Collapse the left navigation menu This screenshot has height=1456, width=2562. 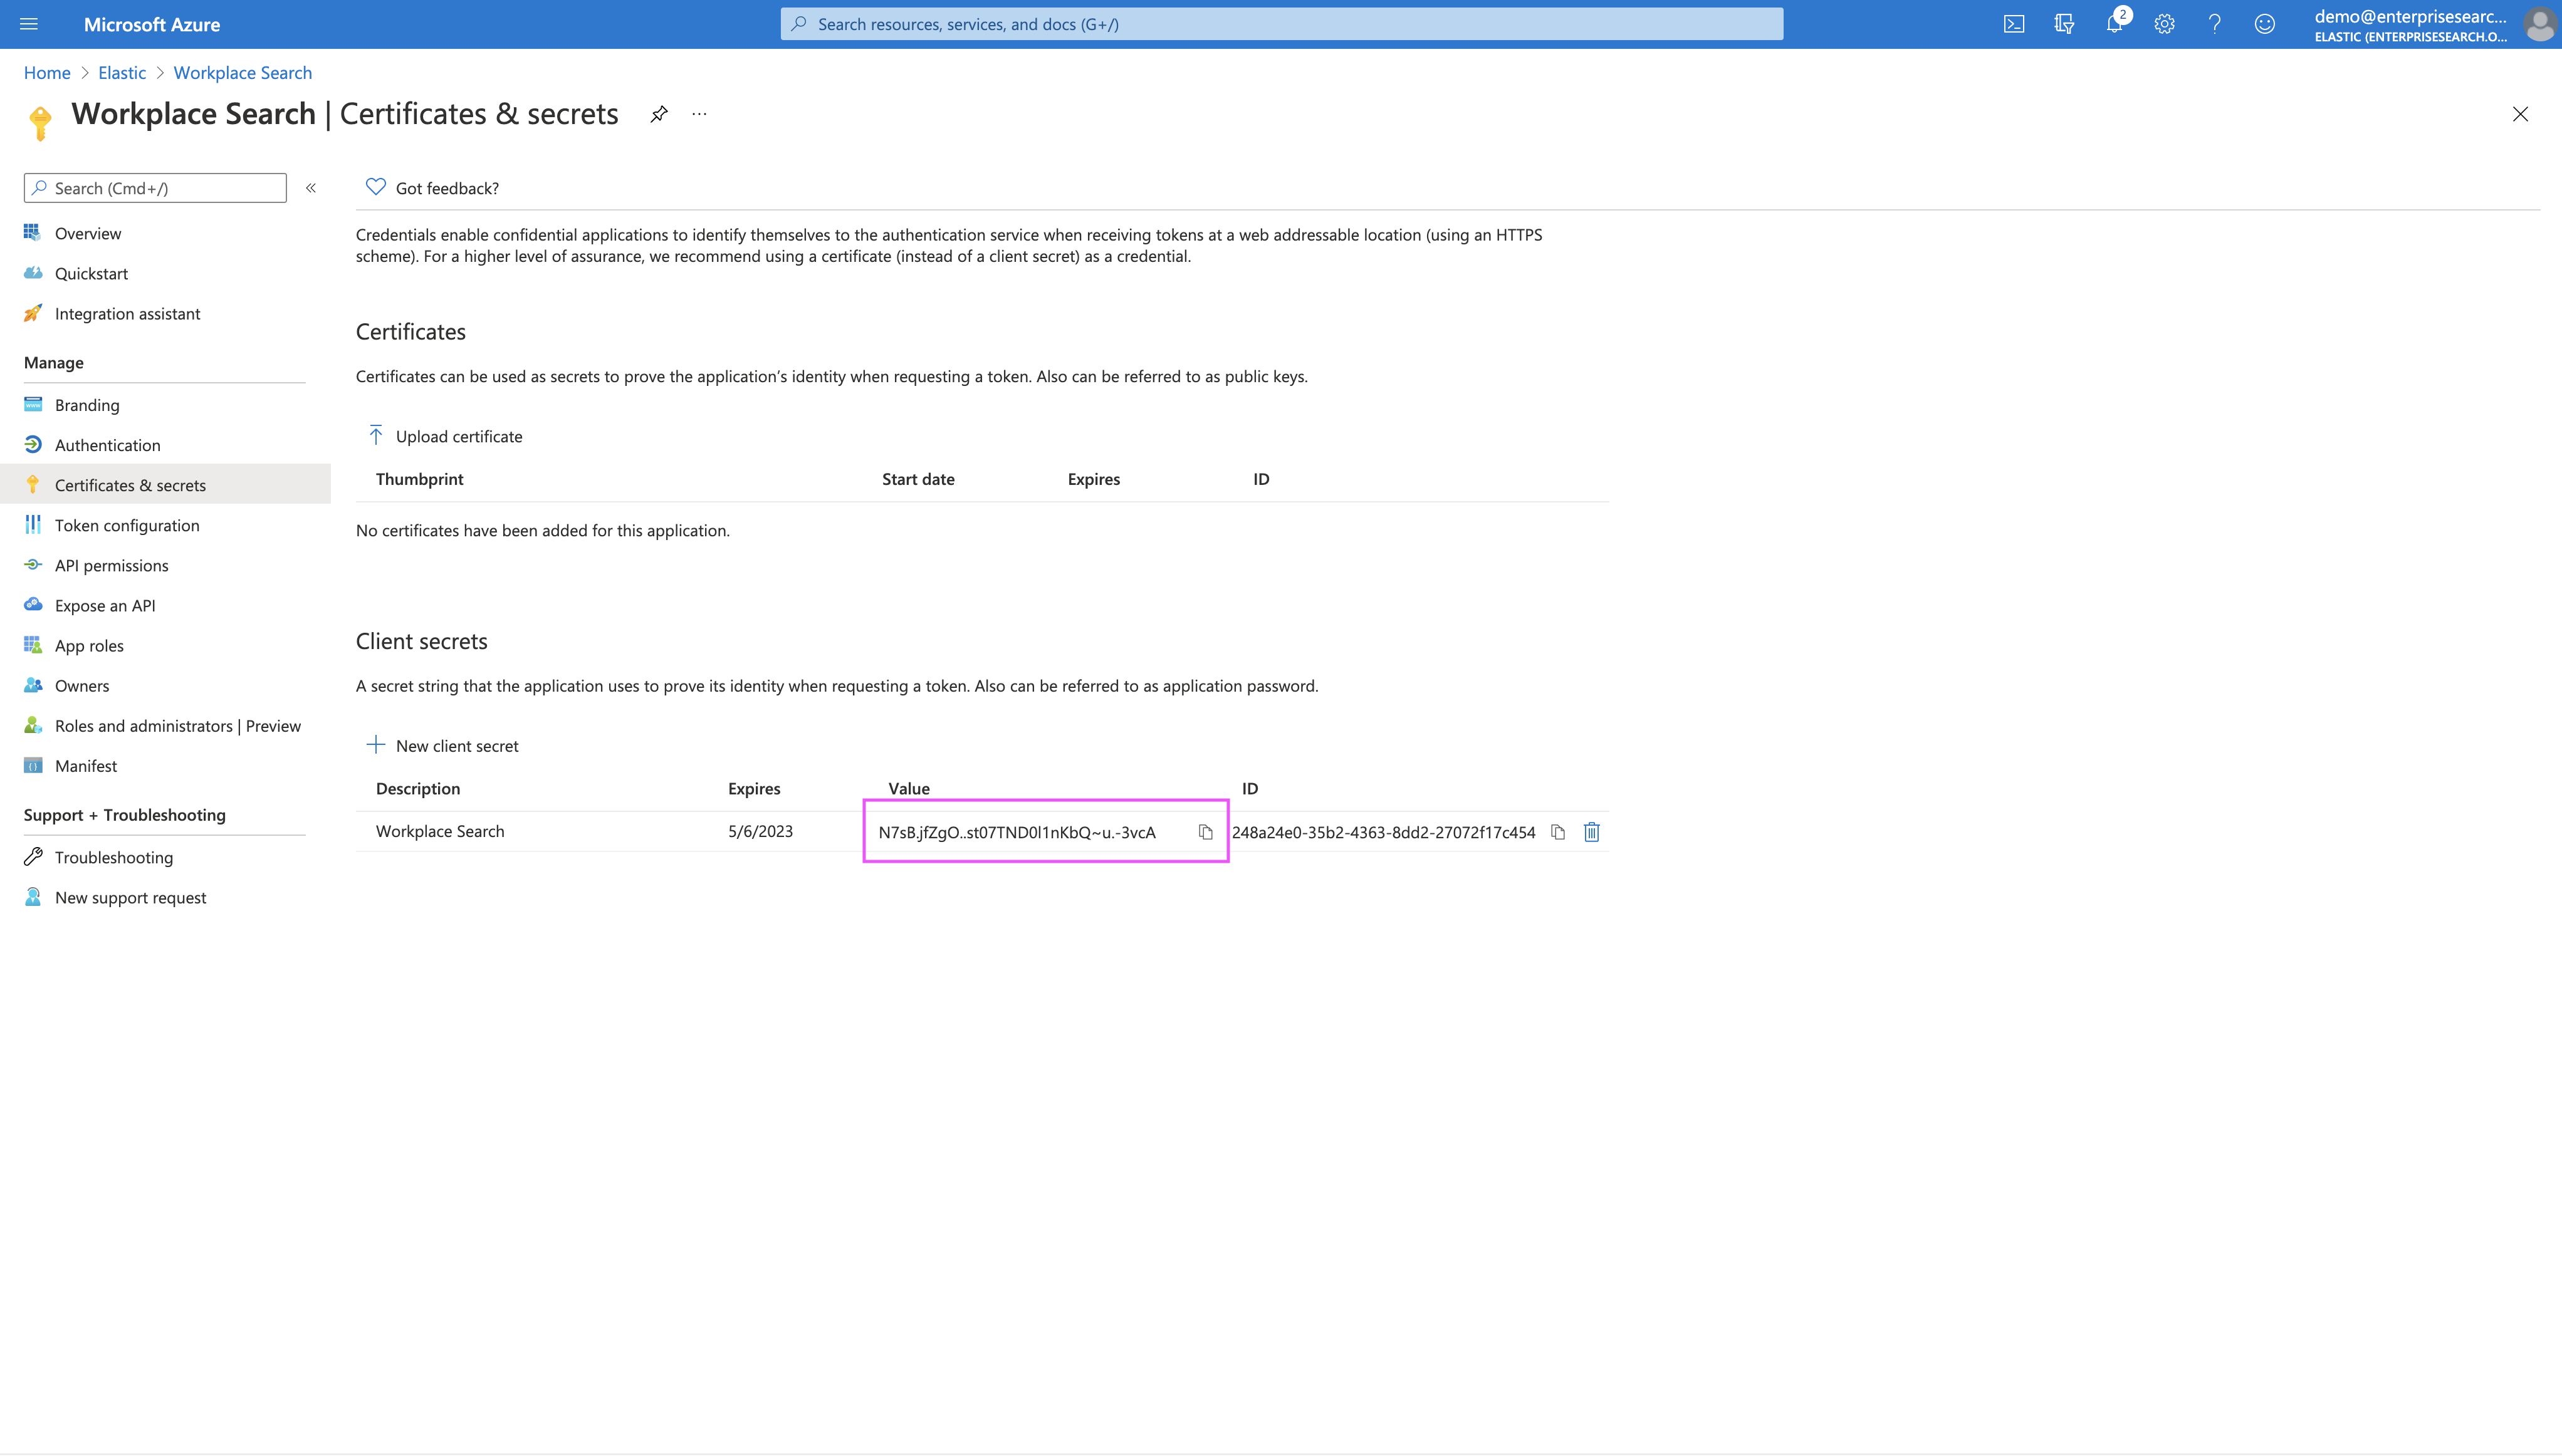[311, 188]
